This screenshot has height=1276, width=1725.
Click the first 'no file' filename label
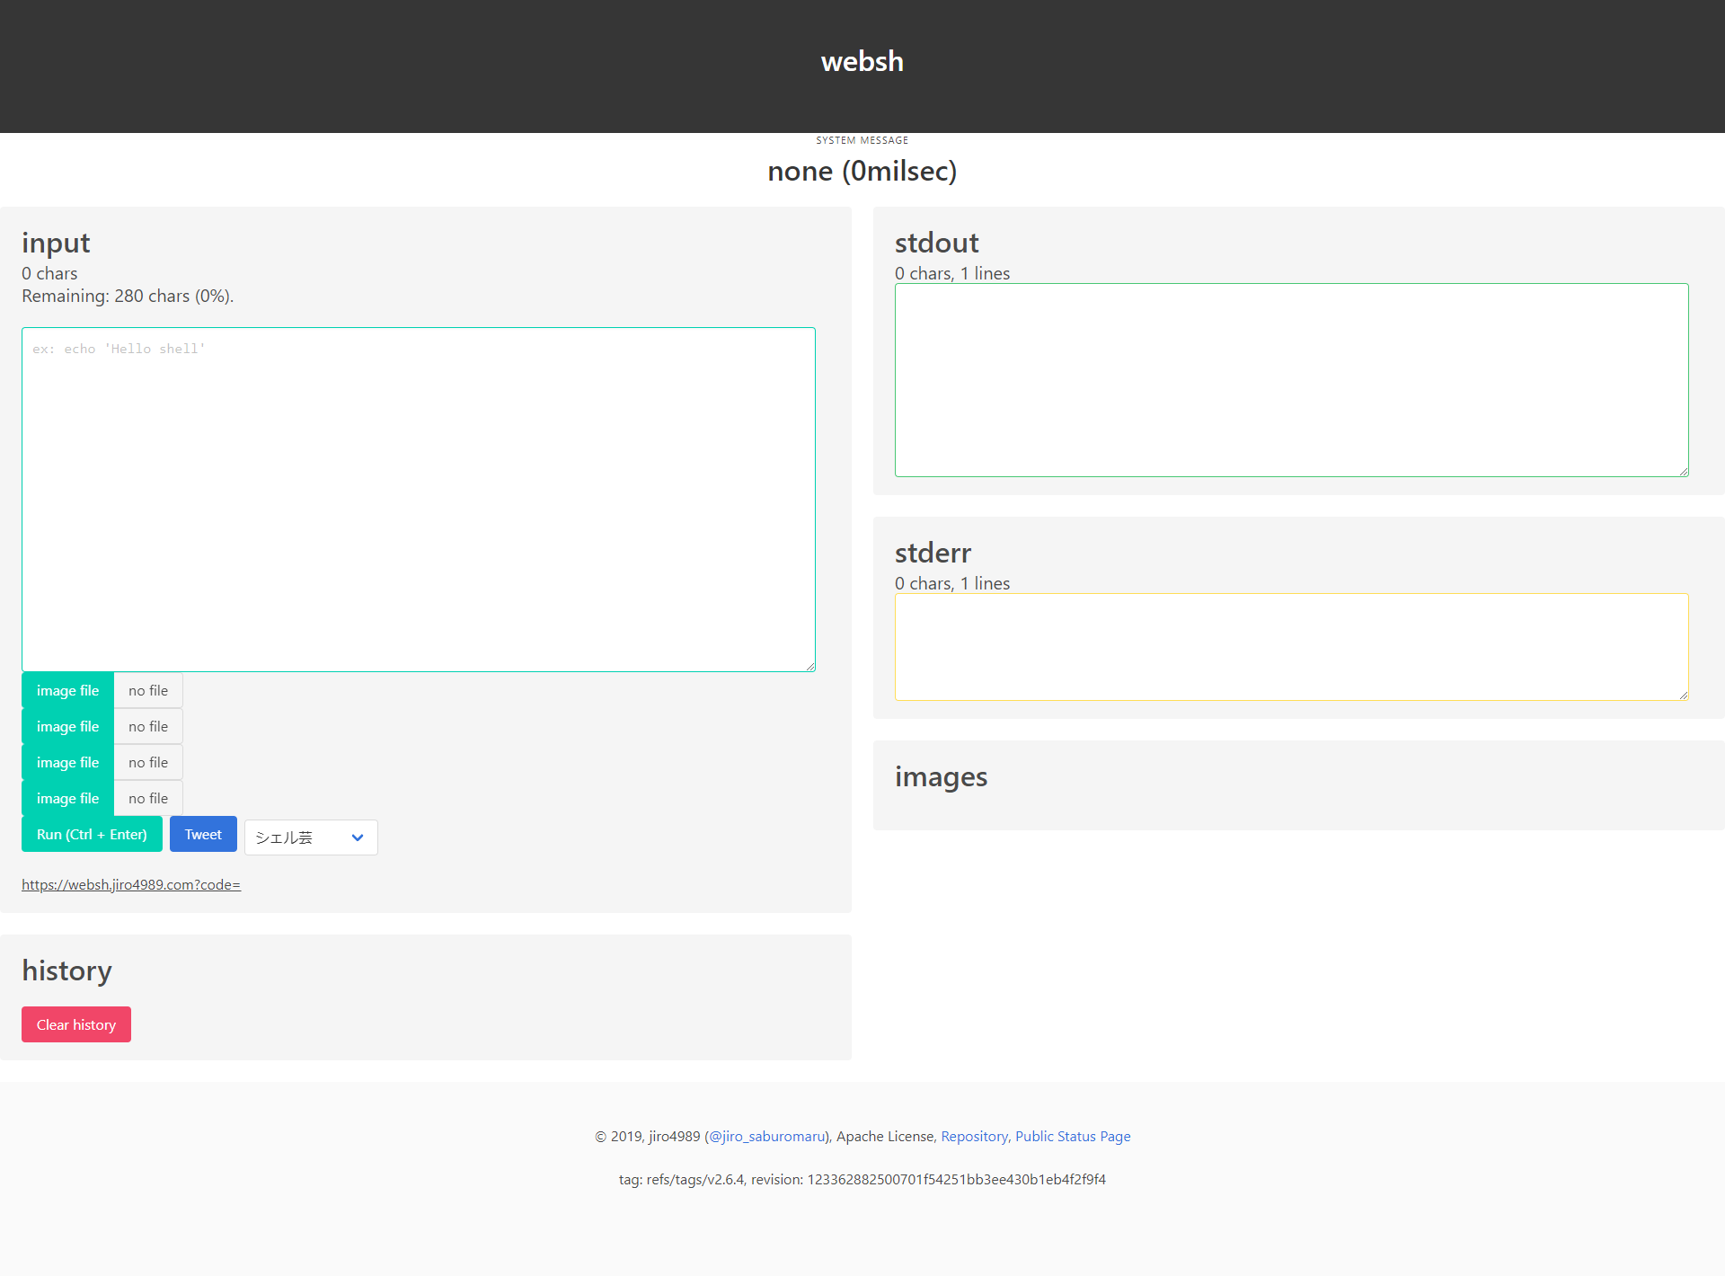click(148, 690)
